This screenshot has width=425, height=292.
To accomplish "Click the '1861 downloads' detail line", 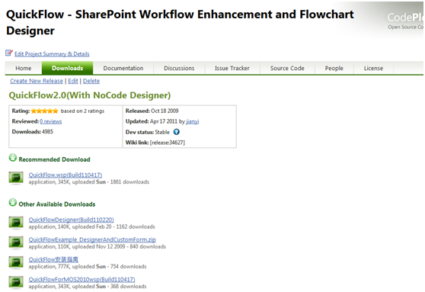I will tap(89, 181).
